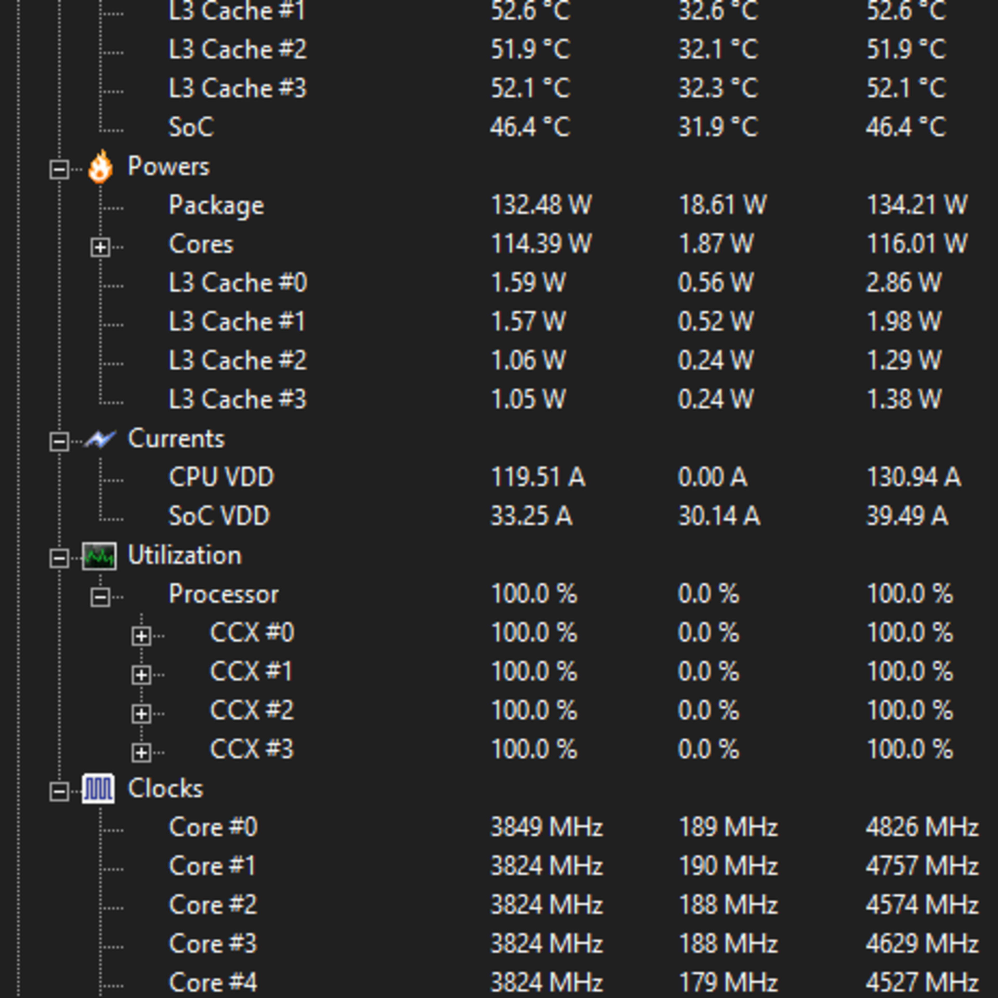Image resolution: width=998 pixels, height=998 pixels.
Task: Select the Clocks tree label
Action: 165,788
